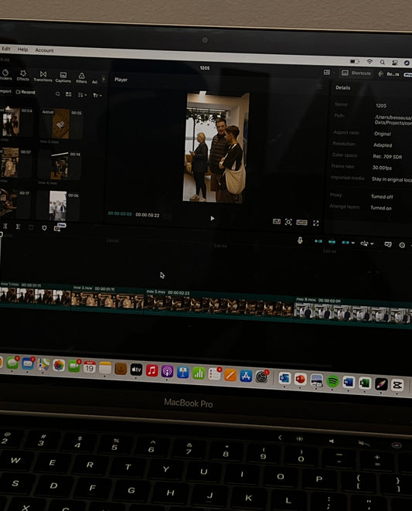This screenshot has width=412, height=511.
Task: Open the Be...ra user account
Action: point(389,74)
